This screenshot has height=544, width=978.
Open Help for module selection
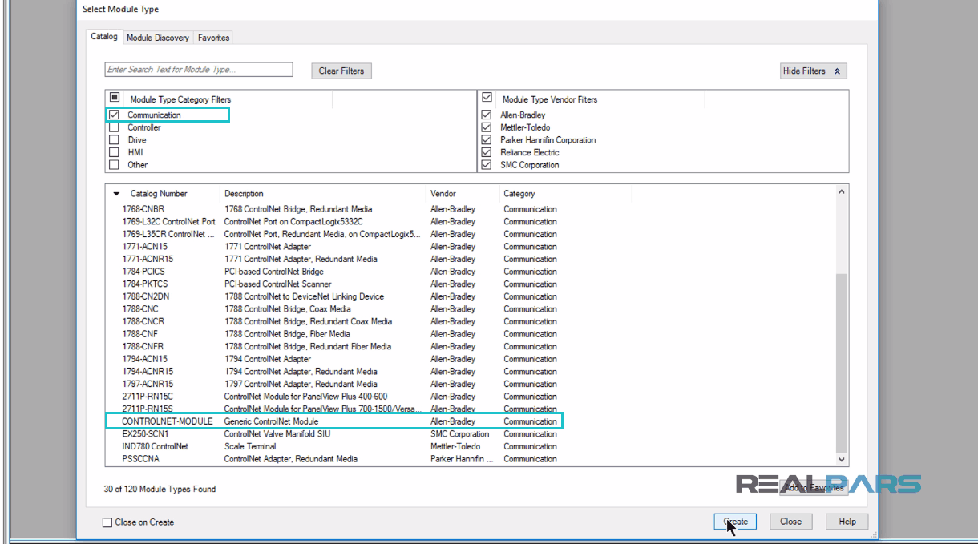tap(847, 522)
